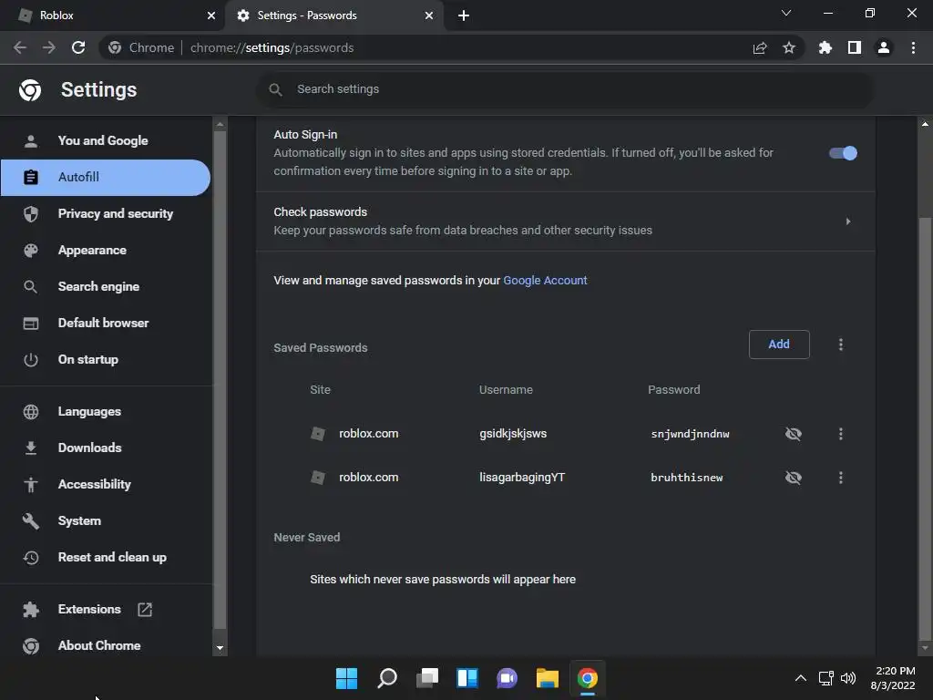This screenshot has width=933, height=700.
Task: Open Reset and clean up section
Action: tap(106, 557)
